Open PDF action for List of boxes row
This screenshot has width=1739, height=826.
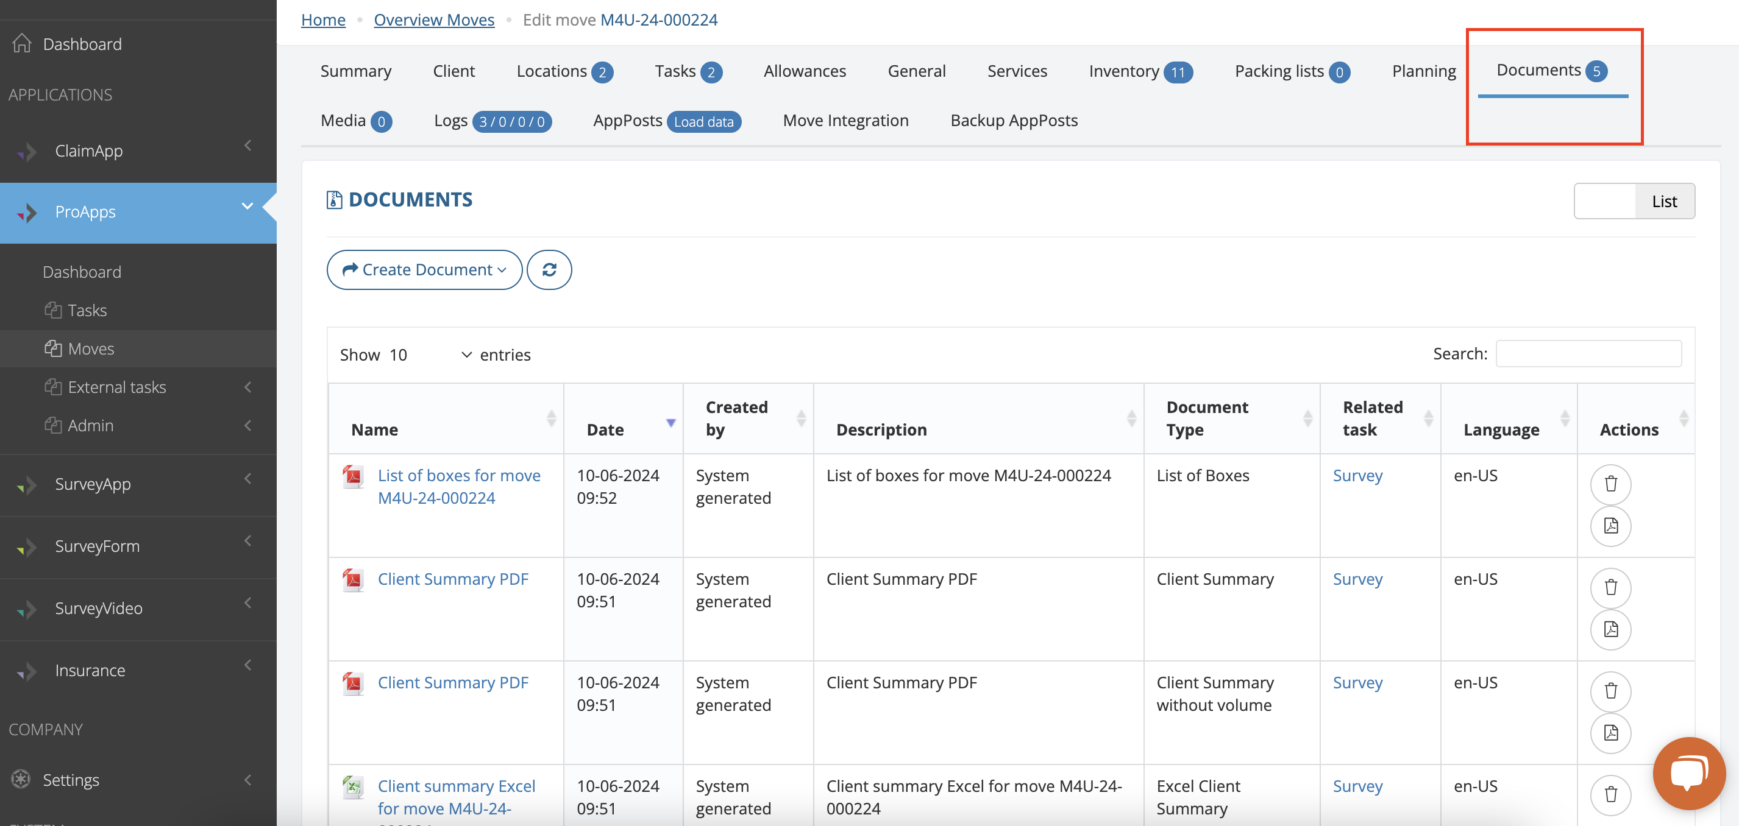coord(1611,526)
